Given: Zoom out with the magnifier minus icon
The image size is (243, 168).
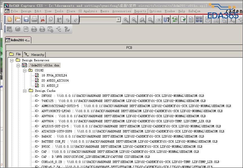Looking at the screenshot, I should tap(134, 19).
